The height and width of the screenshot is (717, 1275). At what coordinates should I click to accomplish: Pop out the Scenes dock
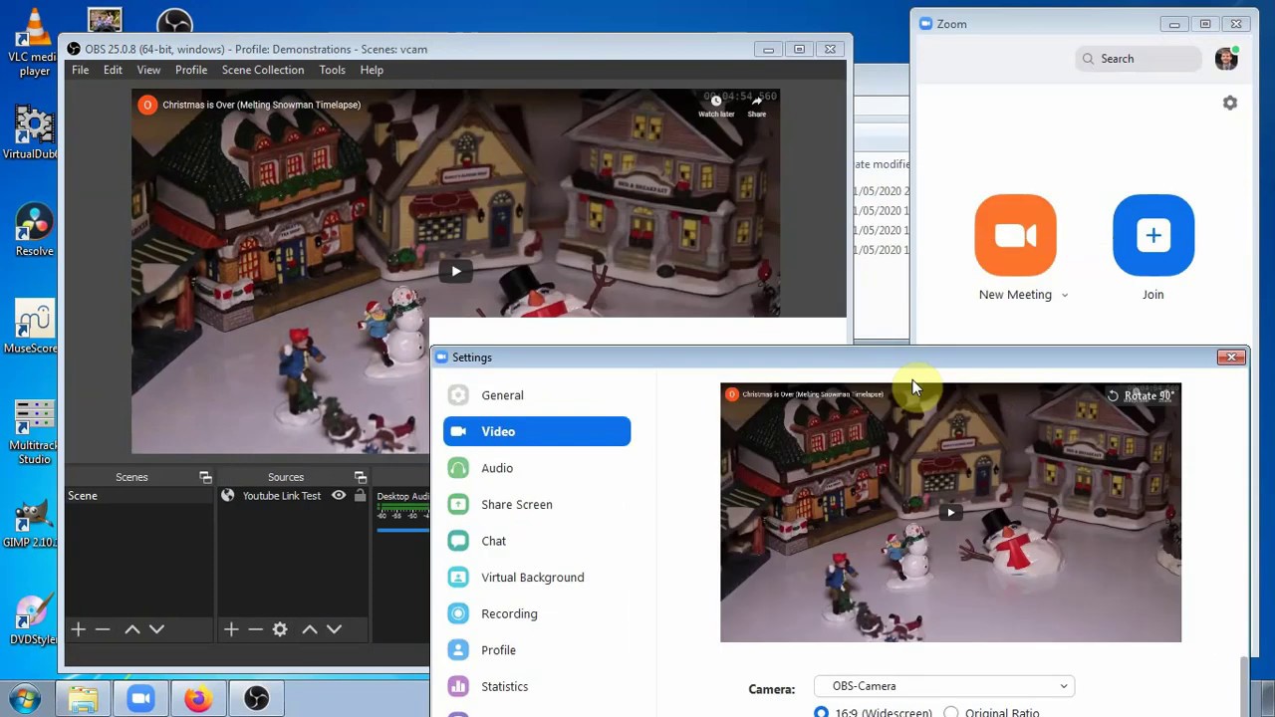point(205,477)
